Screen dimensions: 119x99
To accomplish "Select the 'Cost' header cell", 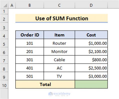I will click(x=91, y=35).
